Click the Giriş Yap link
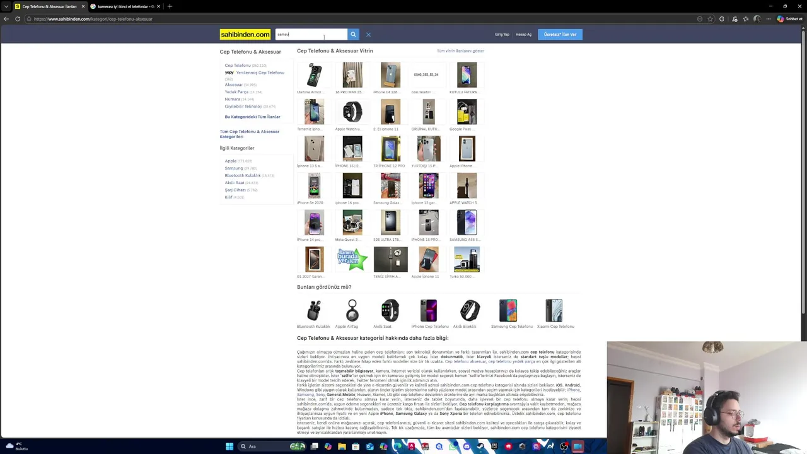 pyautogui.click(x=502, y=35)
